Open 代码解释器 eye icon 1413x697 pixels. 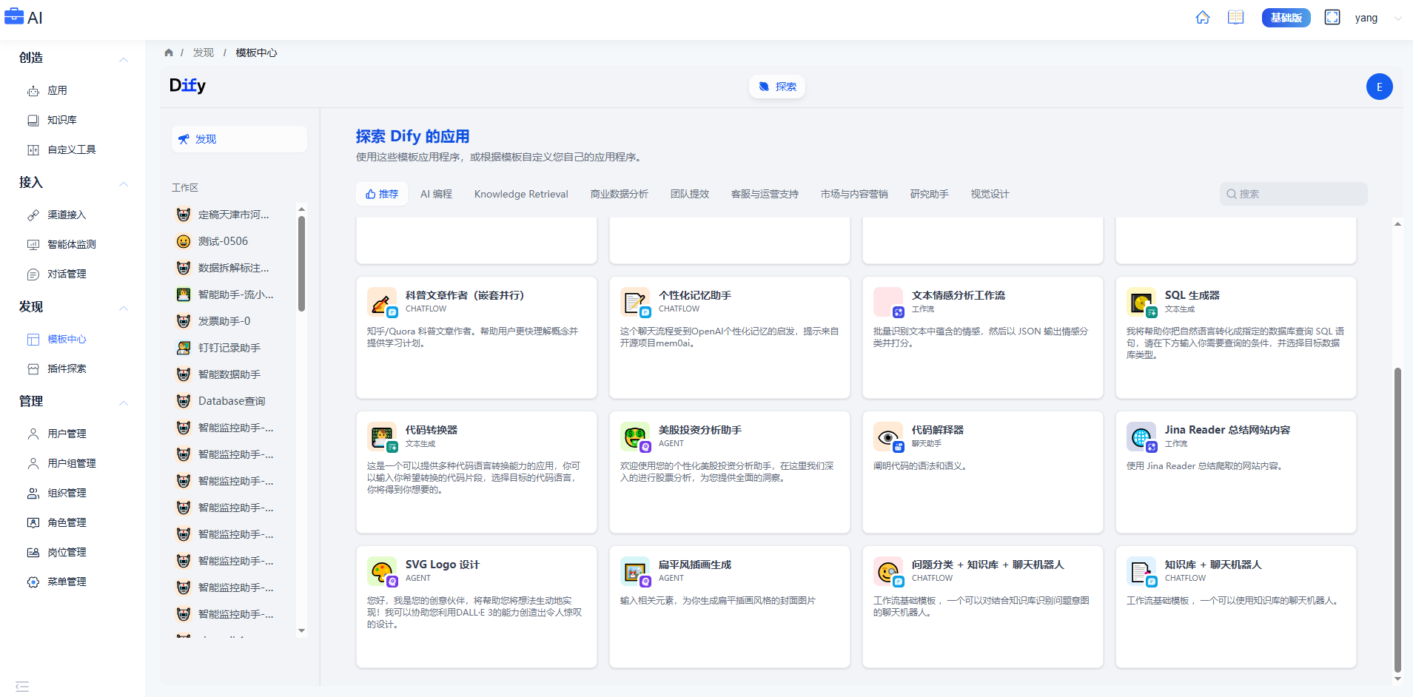click(888, 437)
